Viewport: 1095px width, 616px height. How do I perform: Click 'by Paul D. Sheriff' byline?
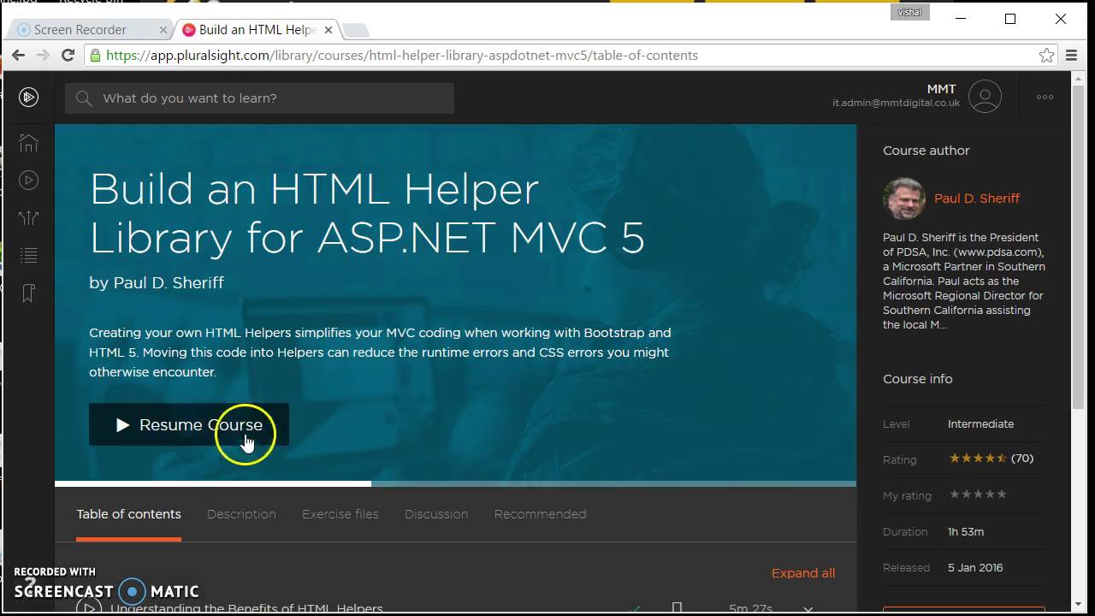click(x=157, y=282)
